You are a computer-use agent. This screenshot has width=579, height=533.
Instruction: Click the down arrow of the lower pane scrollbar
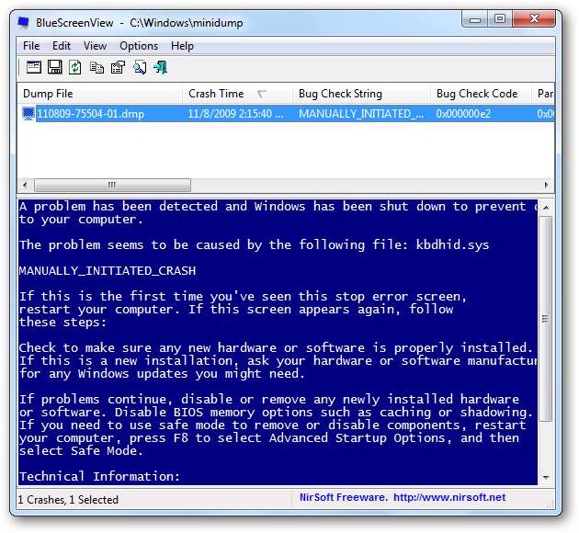[x=546, y=479]
